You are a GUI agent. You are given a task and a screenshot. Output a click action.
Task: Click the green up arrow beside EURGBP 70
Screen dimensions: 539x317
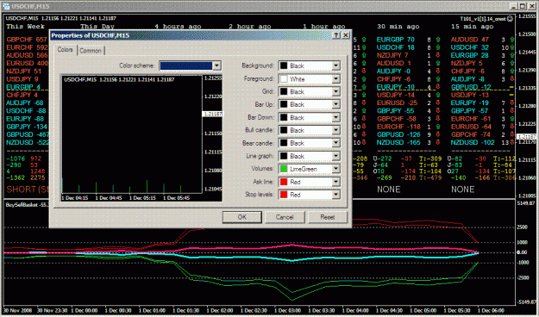pyautogui.click(x=438, y=40)
